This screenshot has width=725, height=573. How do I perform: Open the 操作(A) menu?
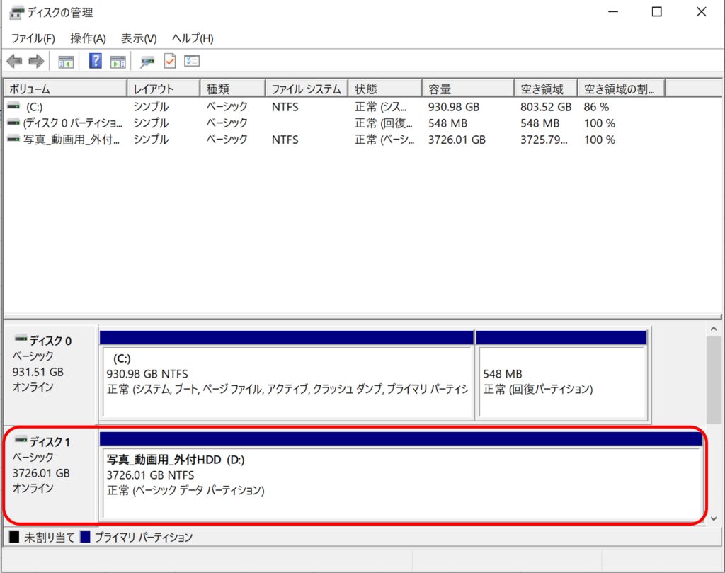point(88,38)
